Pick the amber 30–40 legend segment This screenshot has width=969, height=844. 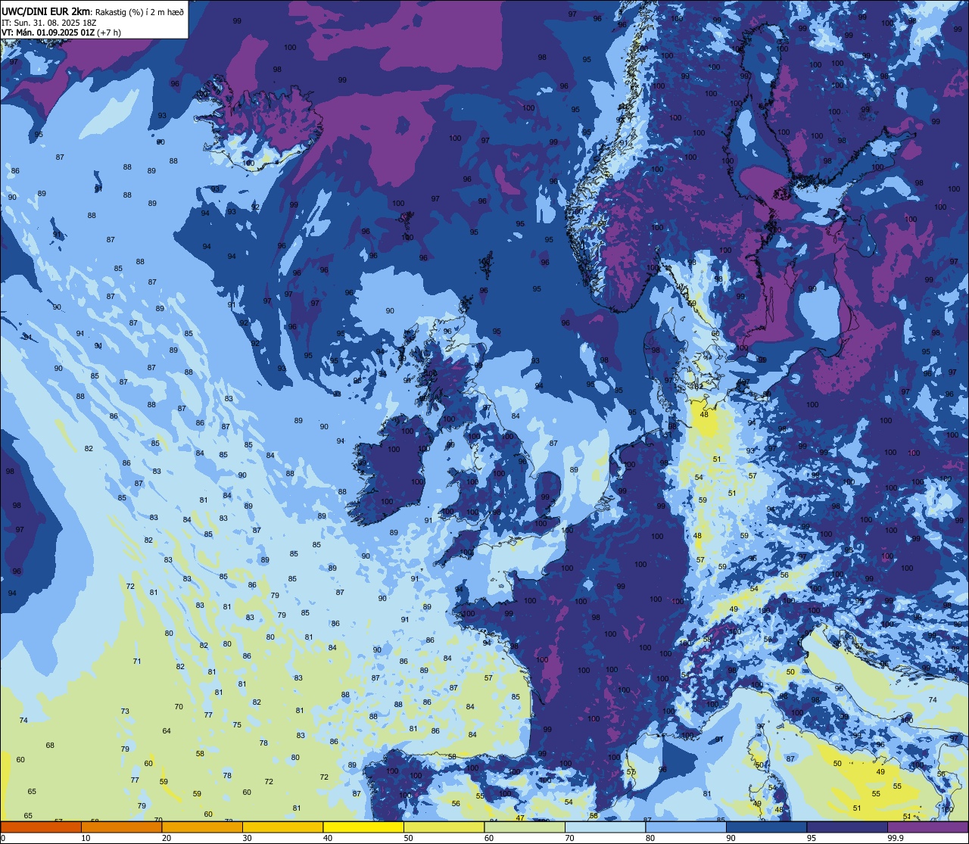click(282, 827)
